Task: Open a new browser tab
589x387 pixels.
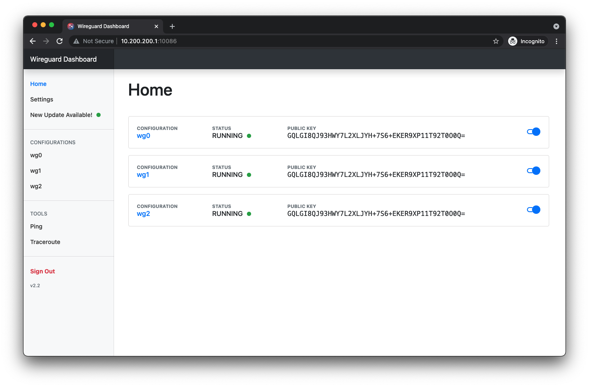Action: [x=172, y=26]
